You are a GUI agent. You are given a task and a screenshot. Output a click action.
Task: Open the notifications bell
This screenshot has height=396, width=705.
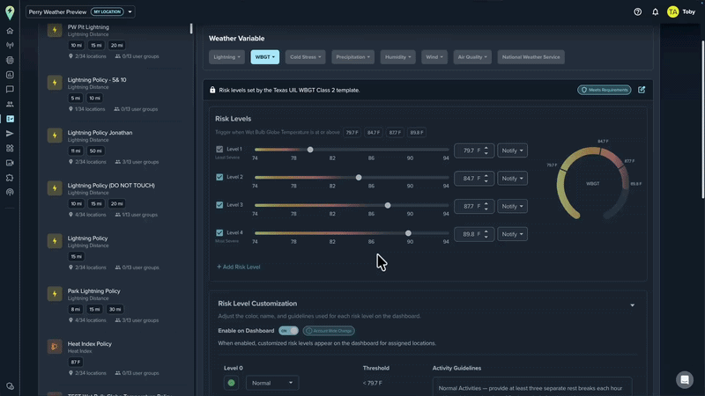[655, 12]
